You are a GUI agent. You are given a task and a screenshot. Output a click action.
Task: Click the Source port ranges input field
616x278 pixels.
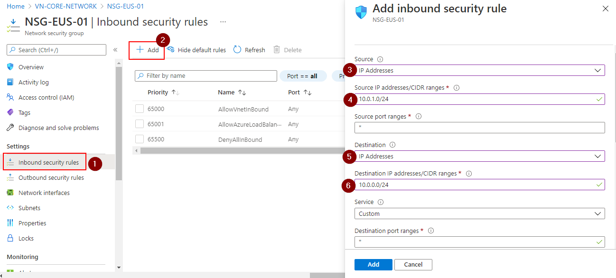click(x=479, y=128)
